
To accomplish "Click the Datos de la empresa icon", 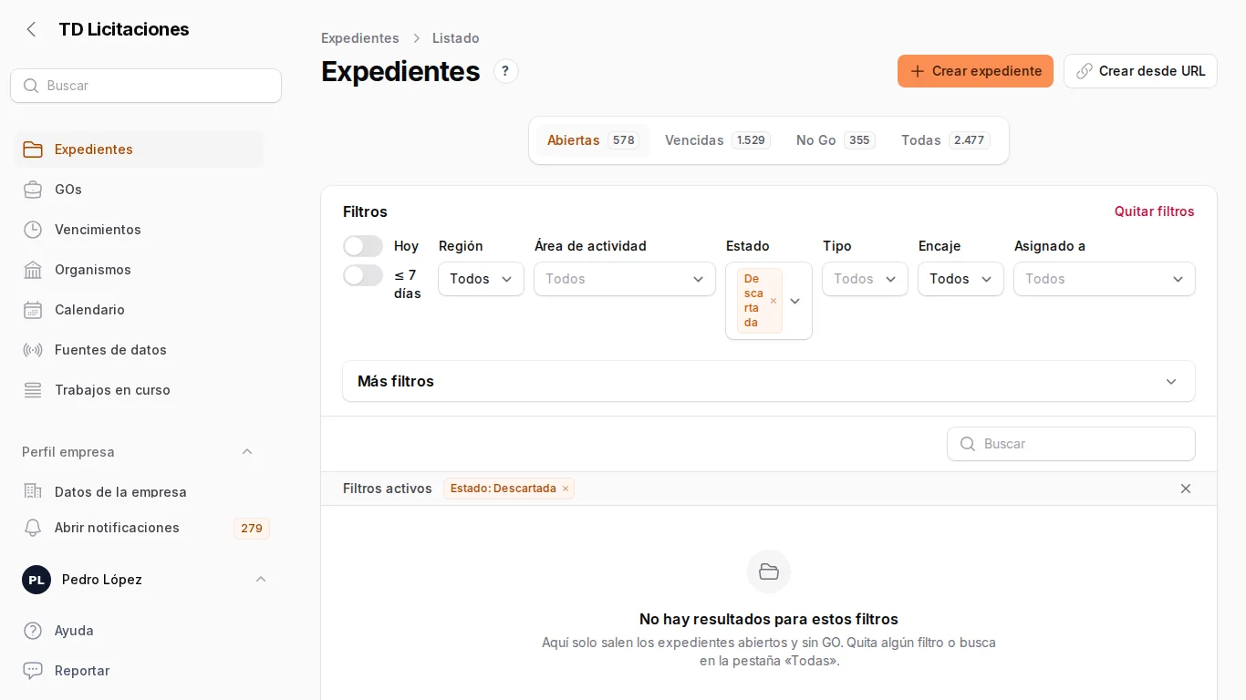I will pos(33,491).
